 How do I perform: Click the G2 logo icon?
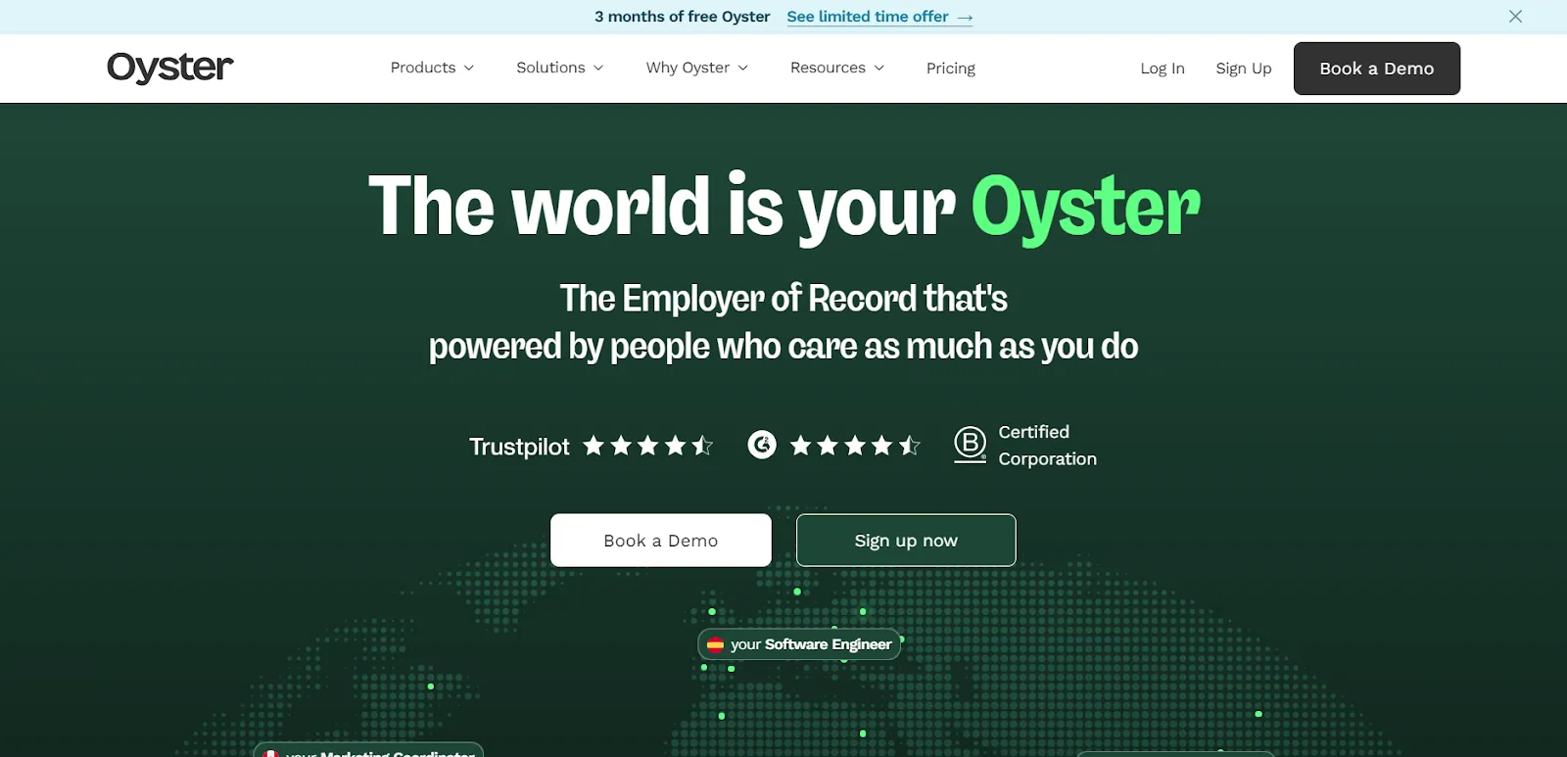tap(762, 445)
